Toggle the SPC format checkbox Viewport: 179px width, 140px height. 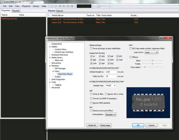(117, 56)
